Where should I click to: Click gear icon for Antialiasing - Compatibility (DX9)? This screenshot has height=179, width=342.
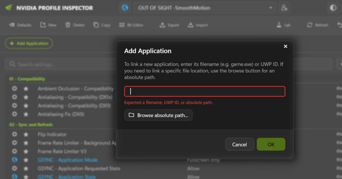coord(14,105)
